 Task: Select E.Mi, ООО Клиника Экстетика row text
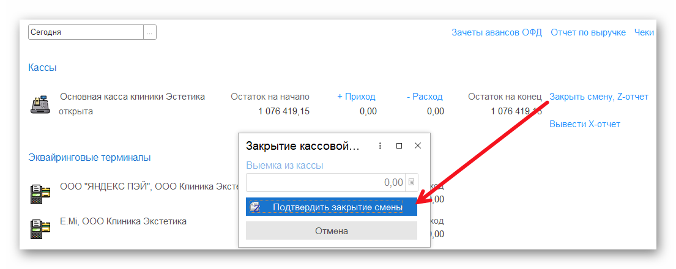pyautogui.click(x=124, y=221)
